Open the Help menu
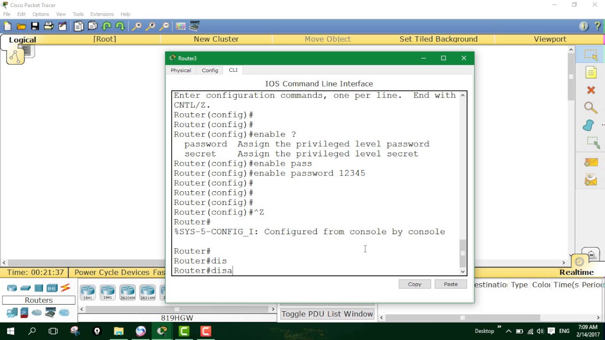Viewport: 605px width, 340px height. point(125,14)
